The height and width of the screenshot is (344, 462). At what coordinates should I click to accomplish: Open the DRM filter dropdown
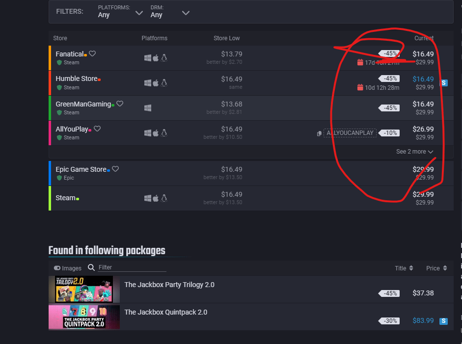click(x=170, y=12)
